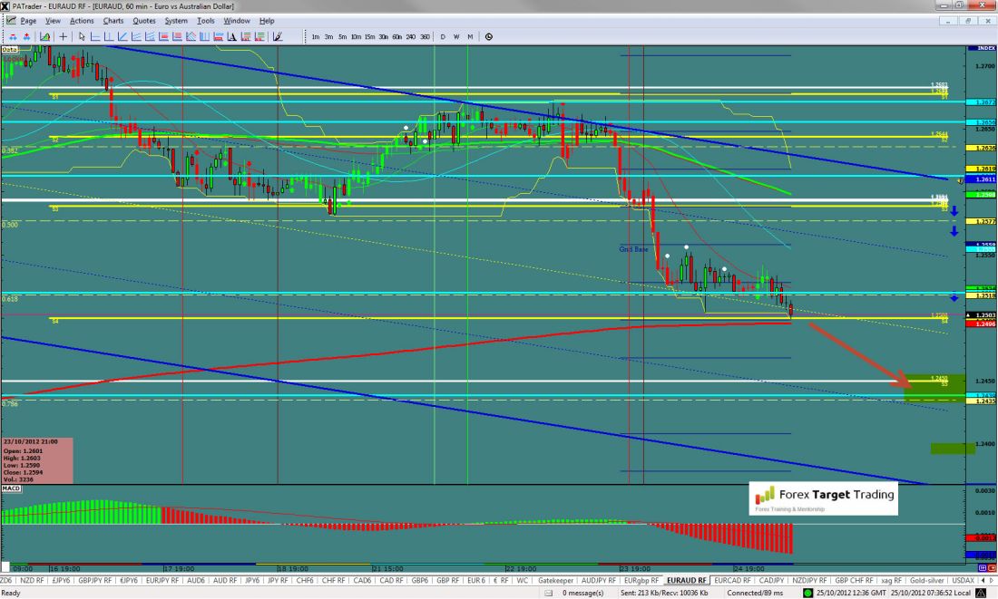998x599 pixels.
Task: Switch to the 15m timeframe
Action: (369, 36)
